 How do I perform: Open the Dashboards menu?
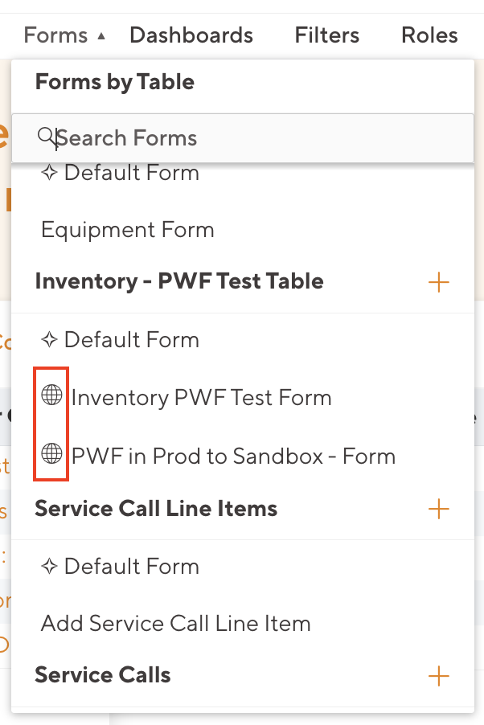tap(191, 35)
